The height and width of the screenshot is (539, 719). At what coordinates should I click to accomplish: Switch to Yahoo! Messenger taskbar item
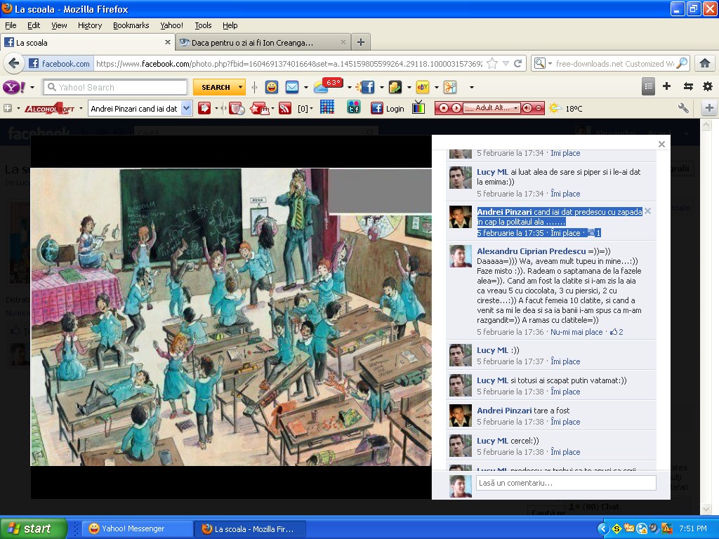point(138,528)
